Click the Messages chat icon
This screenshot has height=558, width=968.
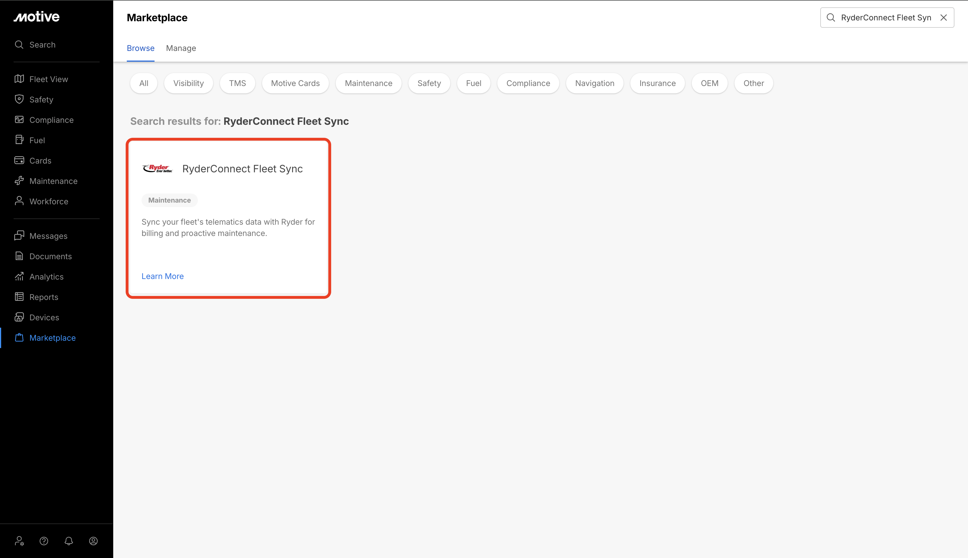(x=19, y=236)
